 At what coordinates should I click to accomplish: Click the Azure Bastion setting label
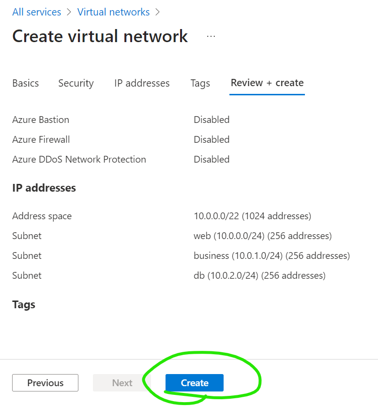(41, 120)
